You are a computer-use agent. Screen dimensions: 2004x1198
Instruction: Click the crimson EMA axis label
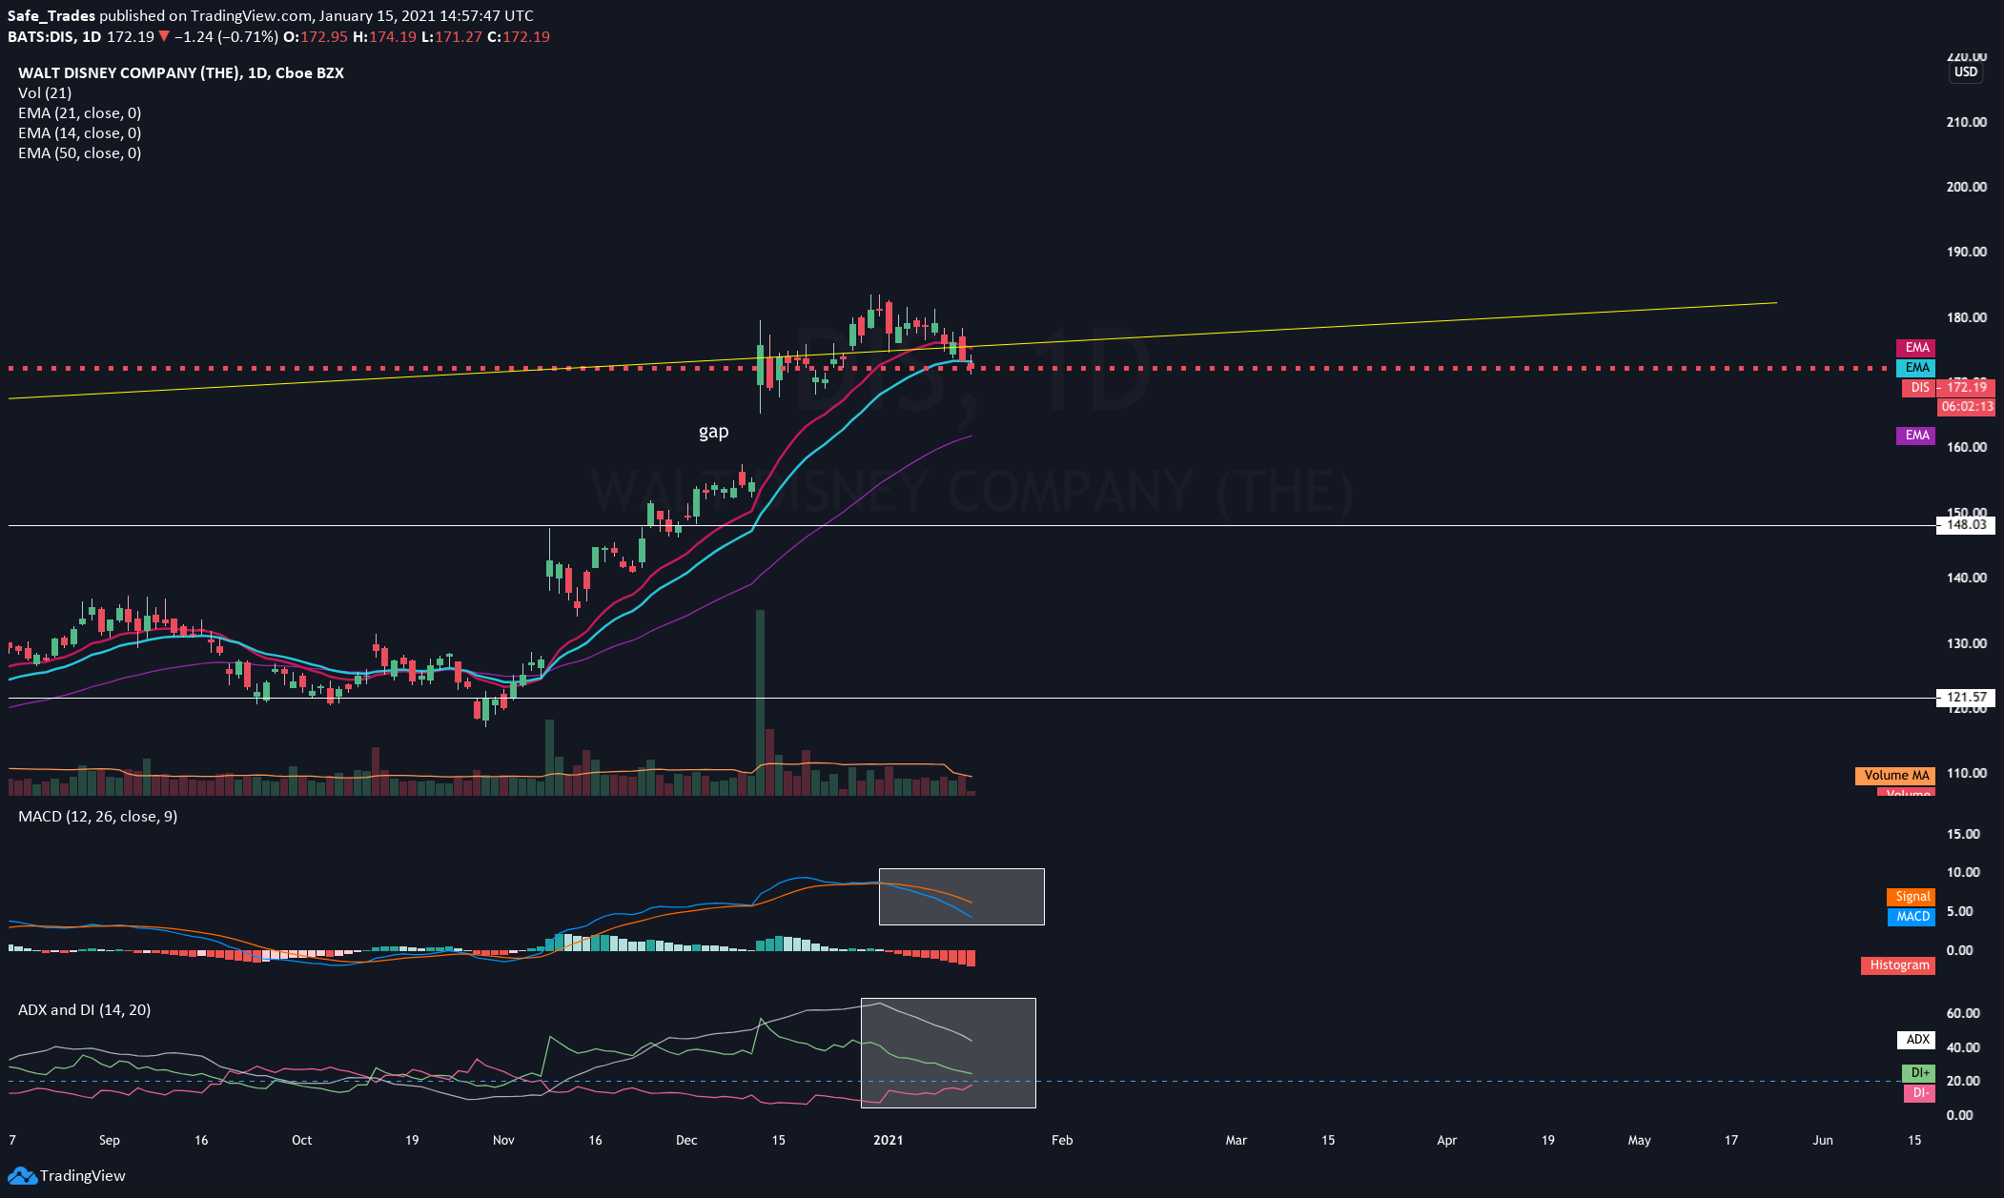1916,347
